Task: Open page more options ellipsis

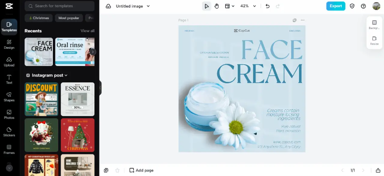Action: pos(303,20)
